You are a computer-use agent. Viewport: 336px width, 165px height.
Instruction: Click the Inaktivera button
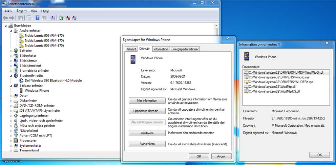point(147,133)
